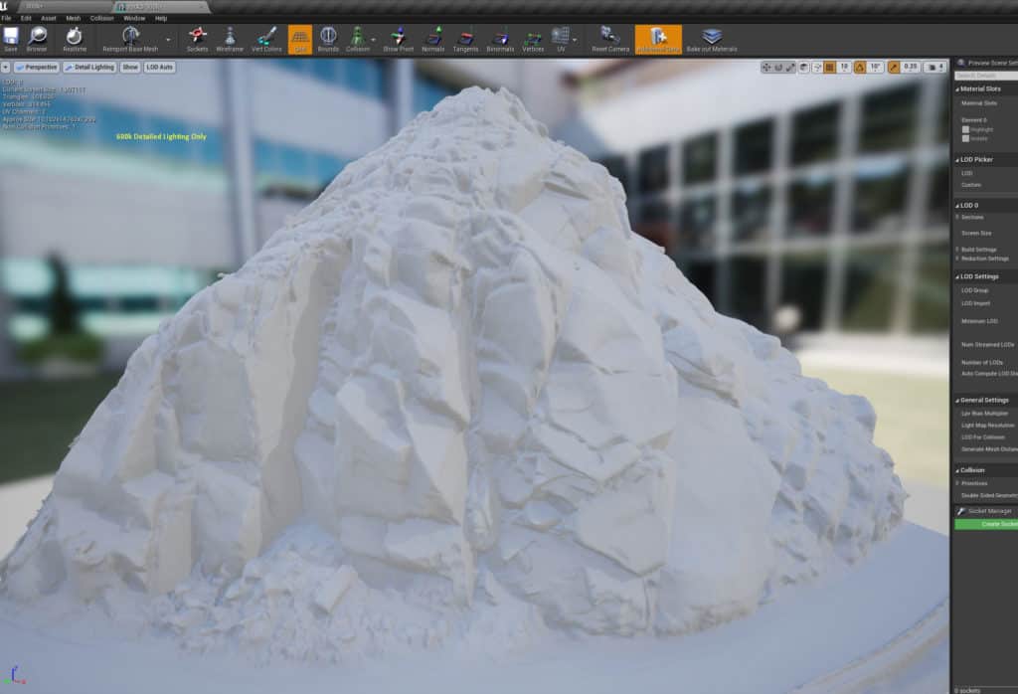Toggle the Additional Data button
This screenshot has height=694, width=1018.
tap(658, 39)
